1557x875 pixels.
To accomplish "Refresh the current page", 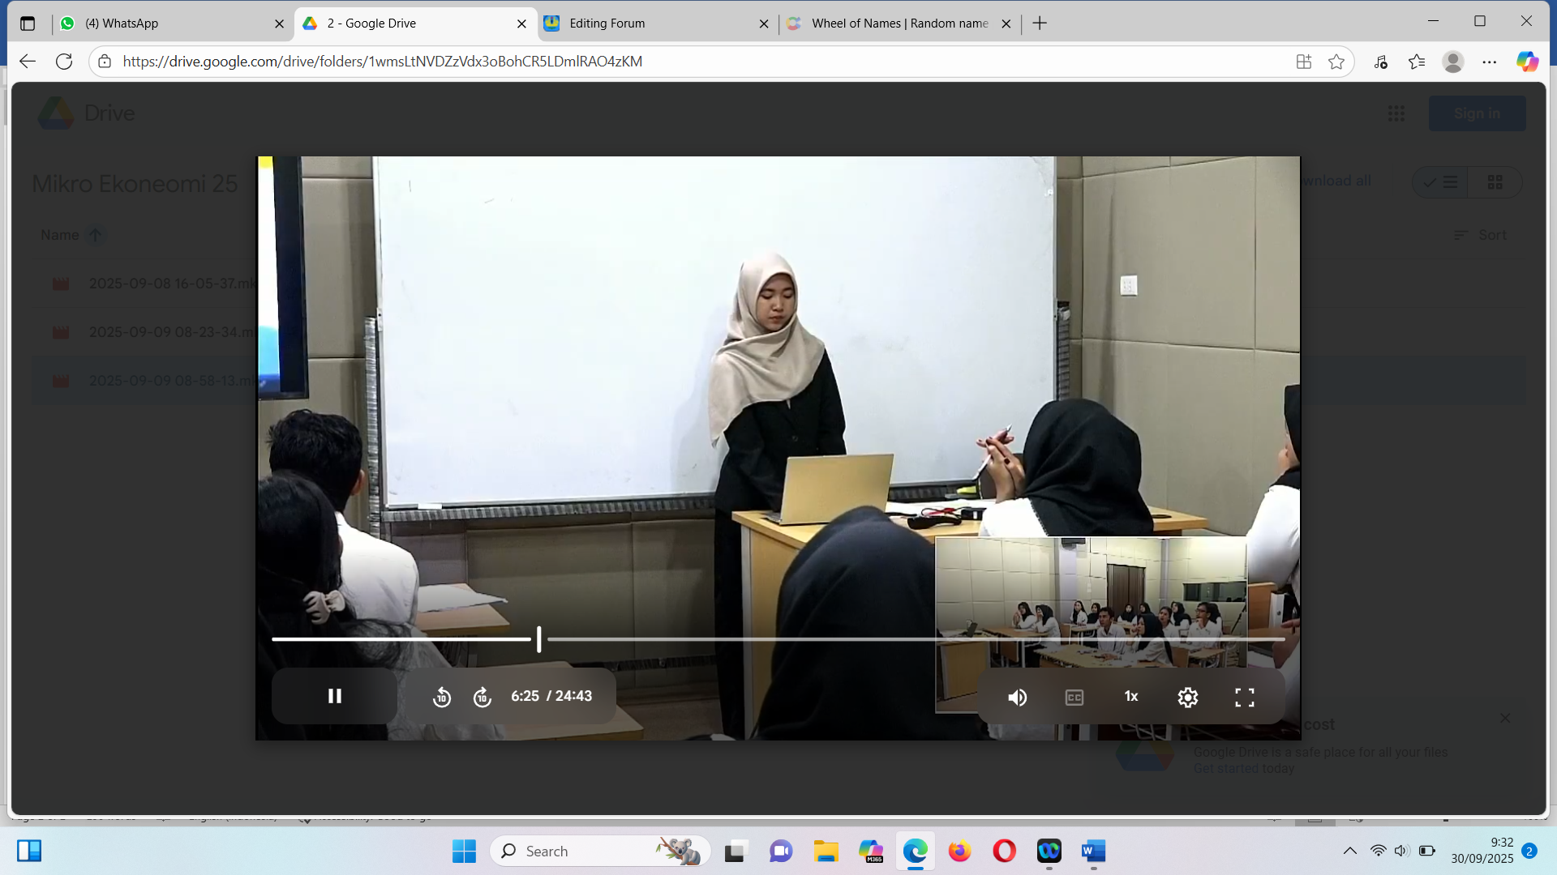I will [64, 62].
